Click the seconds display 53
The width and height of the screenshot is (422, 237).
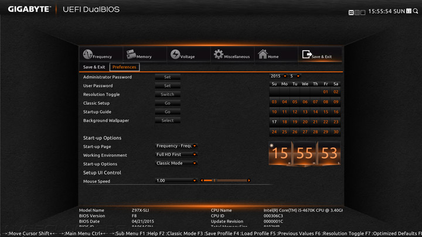(x=329, y=153)
